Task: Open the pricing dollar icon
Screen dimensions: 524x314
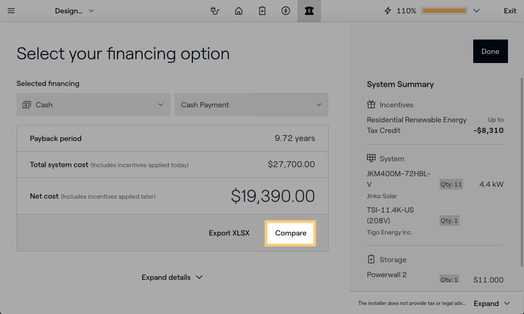Action: pos(286,11)
